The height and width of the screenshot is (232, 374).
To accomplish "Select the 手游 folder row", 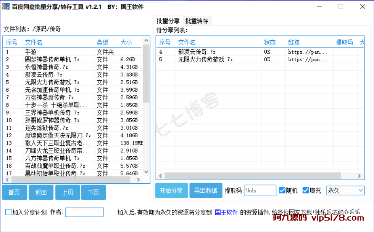I will 73,52.
